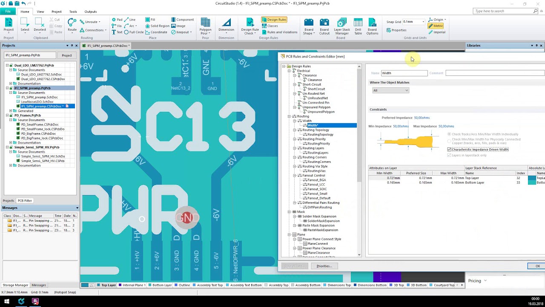Click the Project button in Projects panel
545x307 pixels.
tap(66, 55)
